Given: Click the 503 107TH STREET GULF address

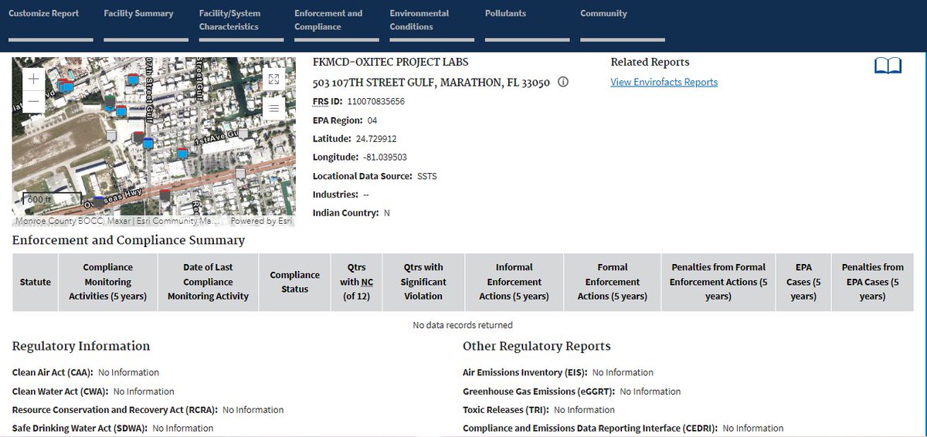Looking at the screenshot, I should [431, 83].
